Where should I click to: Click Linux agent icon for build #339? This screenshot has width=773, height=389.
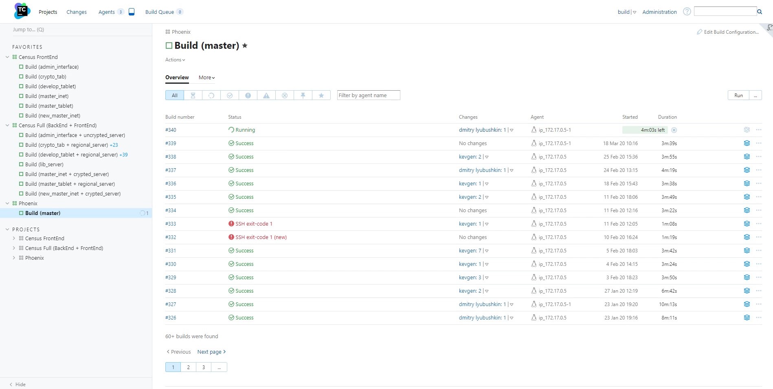point(534,143)
